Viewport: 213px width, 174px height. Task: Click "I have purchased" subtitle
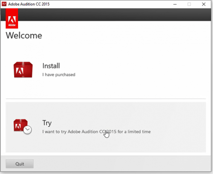[59, 75]
